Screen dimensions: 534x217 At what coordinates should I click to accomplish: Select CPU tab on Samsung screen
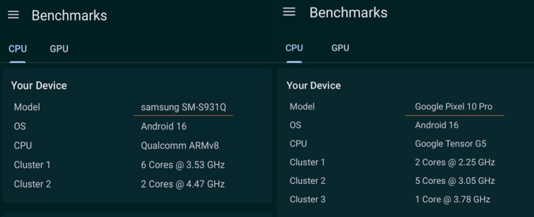coord(18,49)
